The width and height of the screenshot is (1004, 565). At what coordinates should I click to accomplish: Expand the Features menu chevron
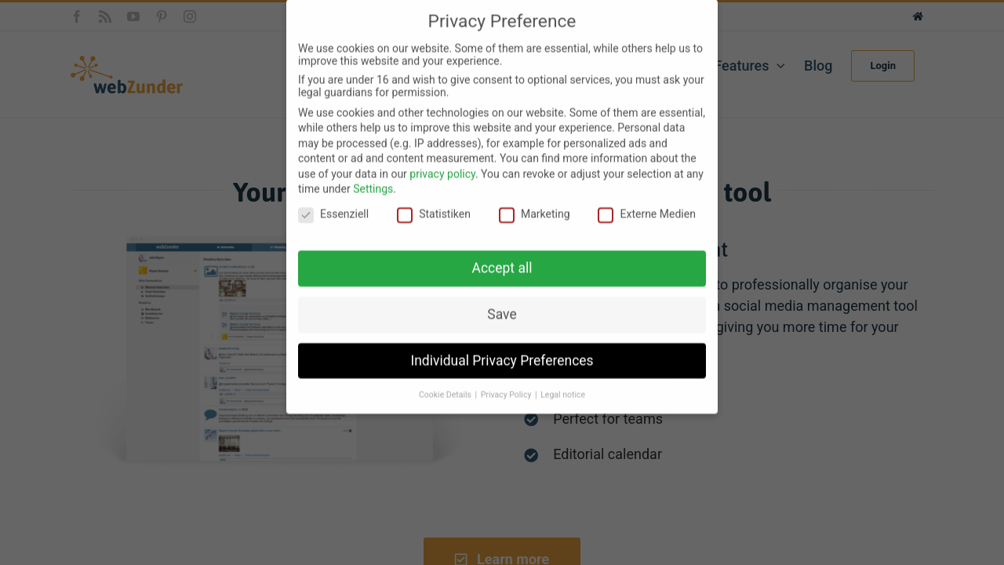780,66
